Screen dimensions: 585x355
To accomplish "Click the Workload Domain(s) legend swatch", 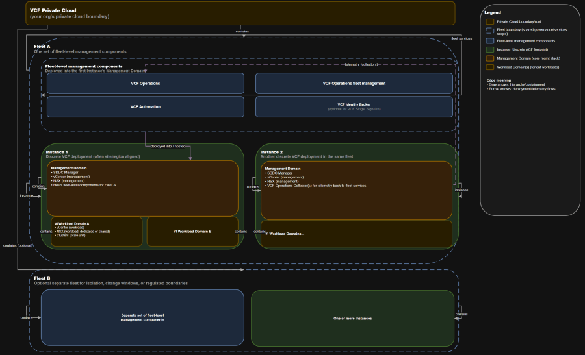I will click(490, 67).
